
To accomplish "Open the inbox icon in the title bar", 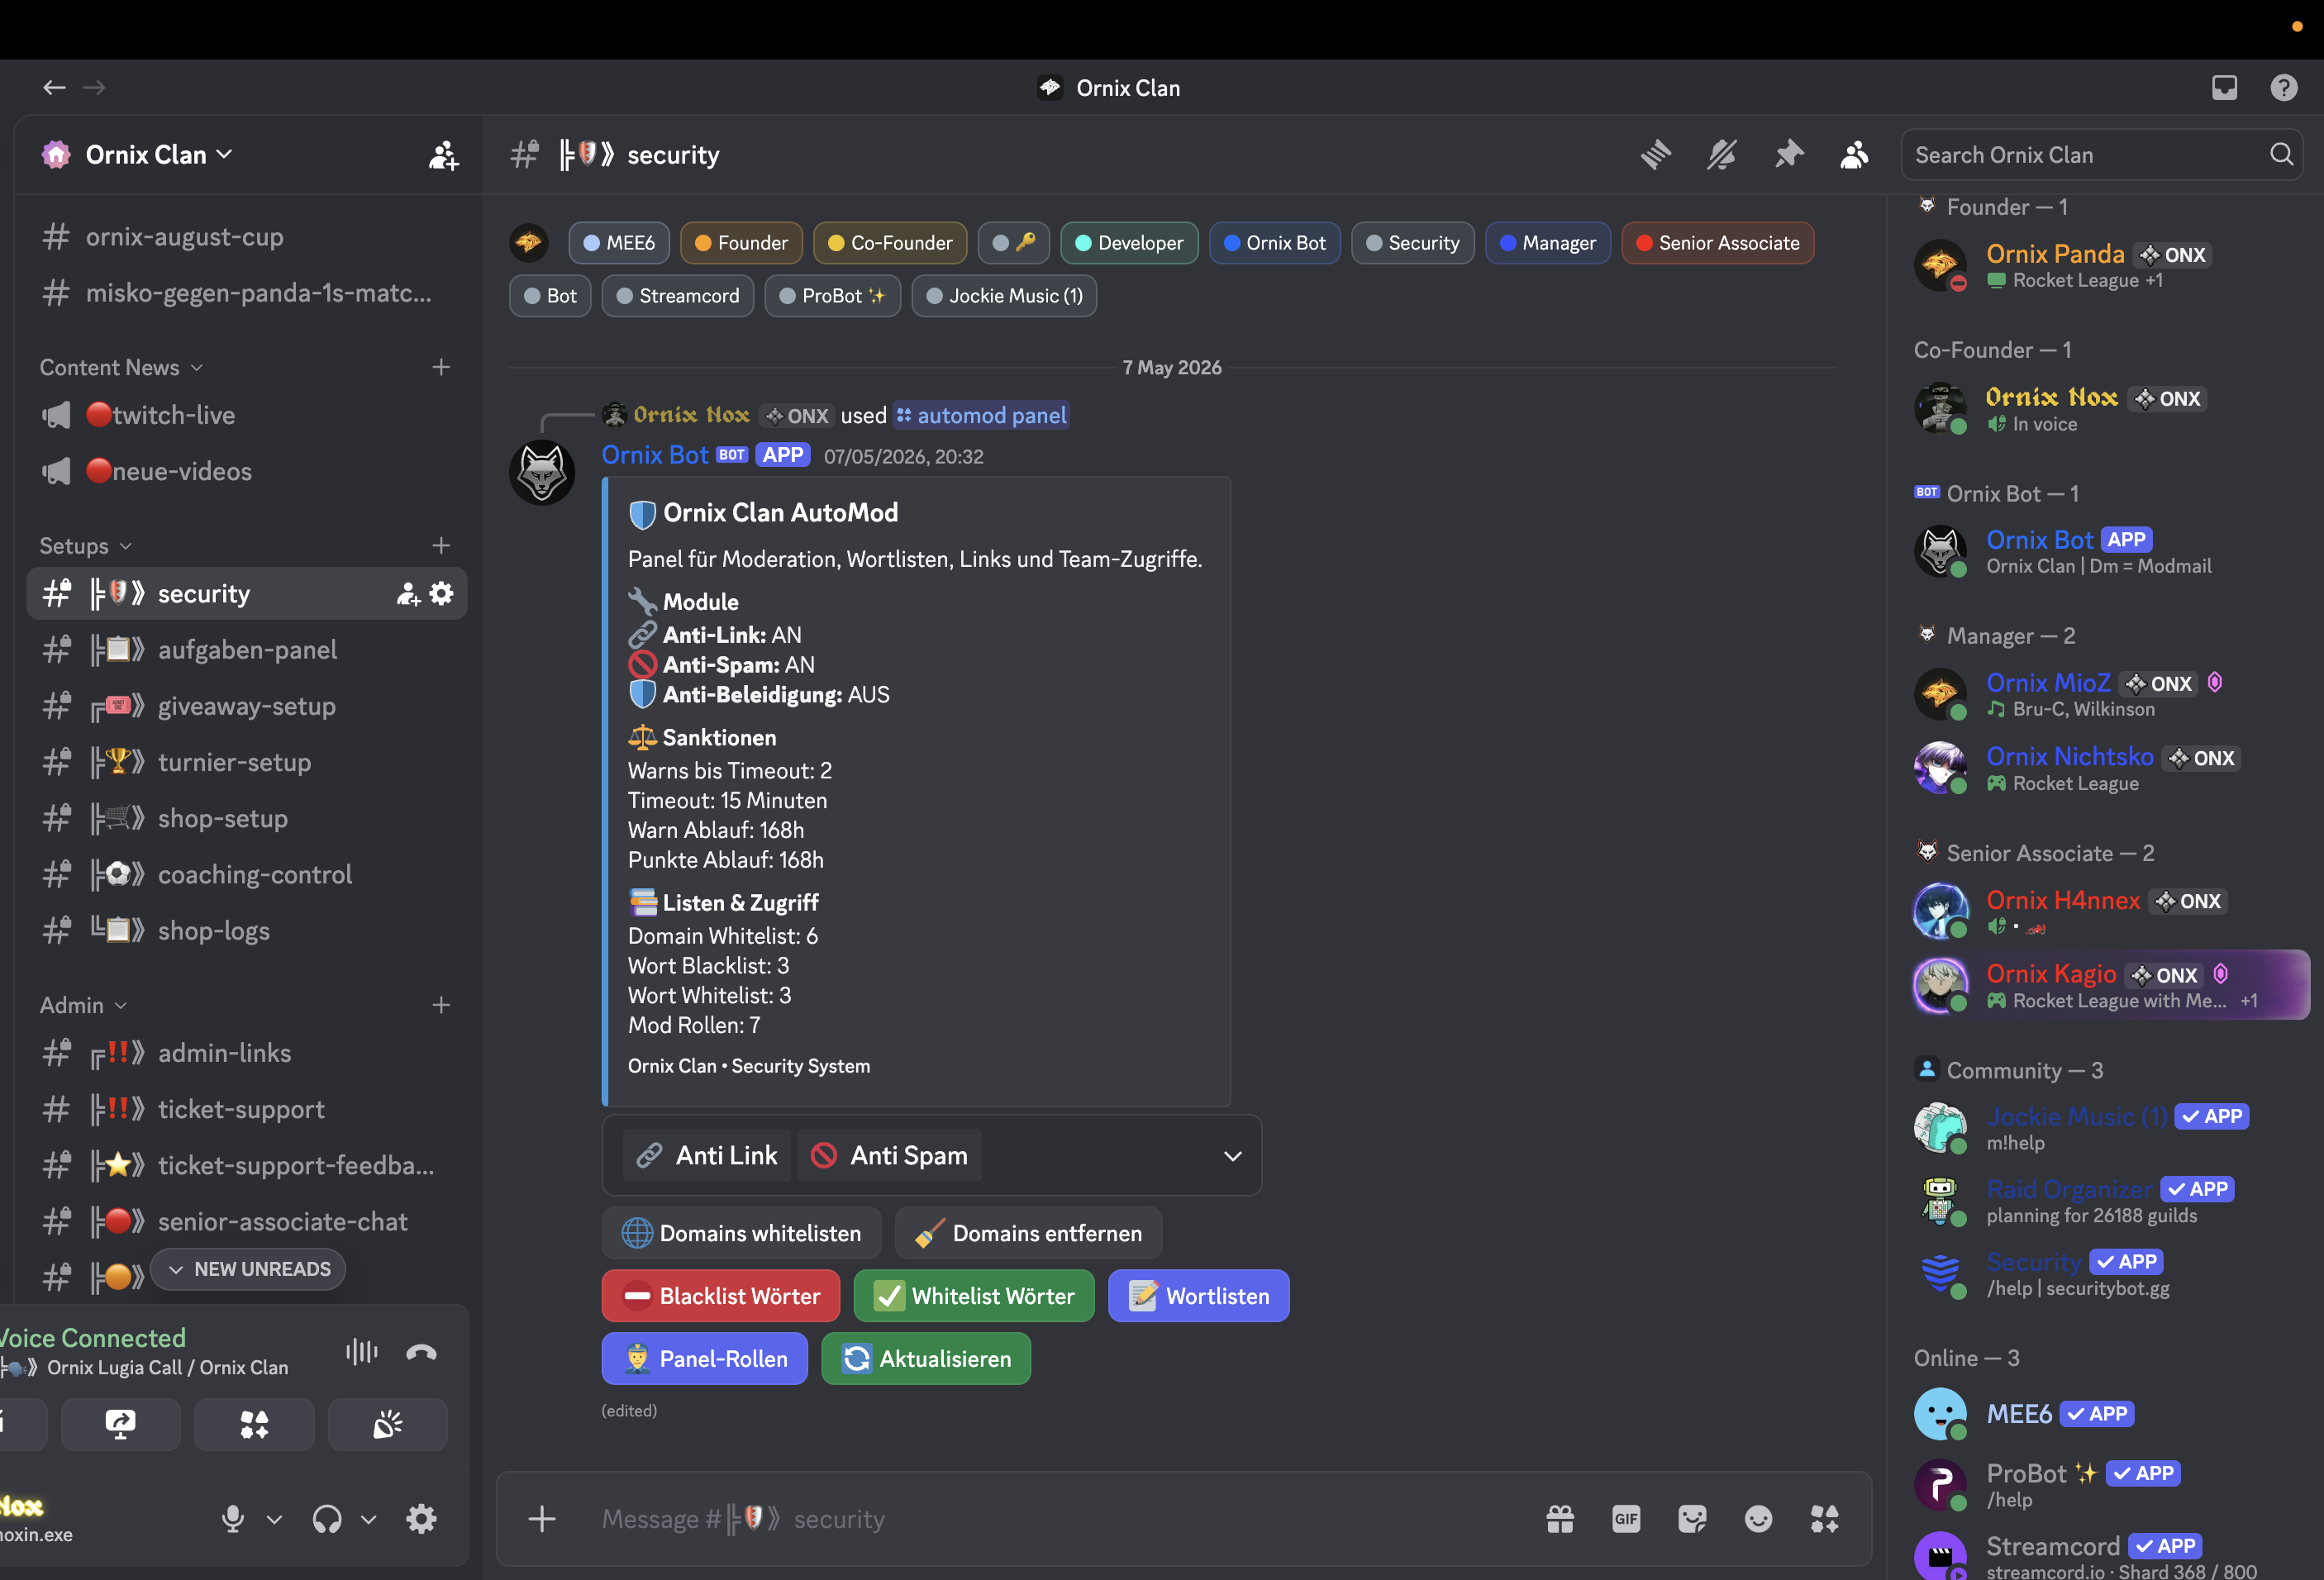I will point(2224,88).
